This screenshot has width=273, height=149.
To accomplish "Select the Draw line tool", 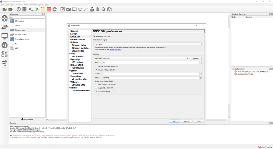I will point(86,9).
